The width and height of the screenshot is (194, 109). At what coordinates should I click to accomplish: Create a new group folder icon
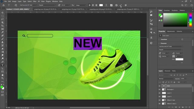183,107
